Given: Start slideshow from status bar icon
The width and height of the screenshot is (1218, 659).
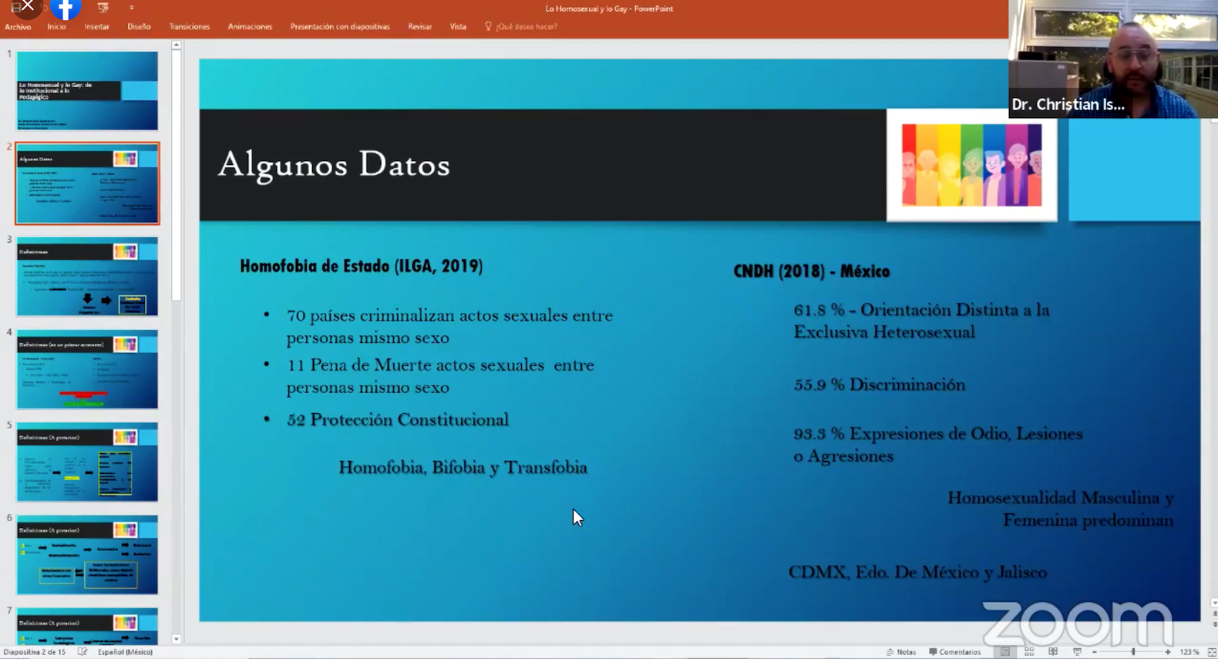Looking at the screenshot, I should tap(1077, 652).
